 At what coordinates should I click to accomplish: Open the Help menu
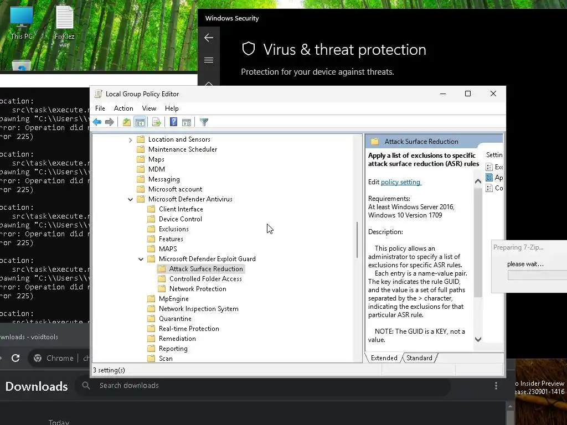(x=172, y=108)
